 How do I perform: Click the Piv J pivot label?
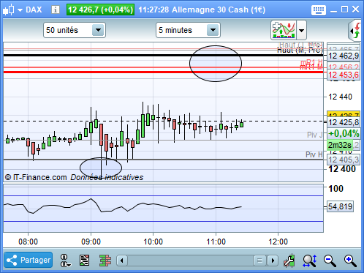[x=315, y=135]
